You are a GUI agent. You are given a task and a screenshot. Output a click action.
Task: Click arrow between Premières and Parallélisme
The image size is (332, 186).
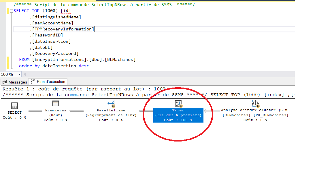coord(76,111)
